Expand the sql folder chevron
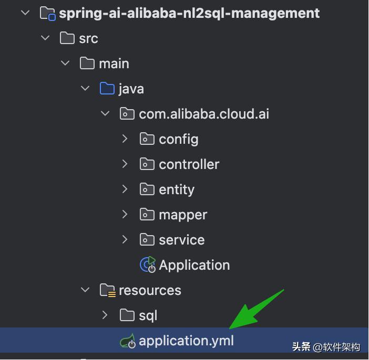Screen dimensions: 369x360 tap(105, 315)
